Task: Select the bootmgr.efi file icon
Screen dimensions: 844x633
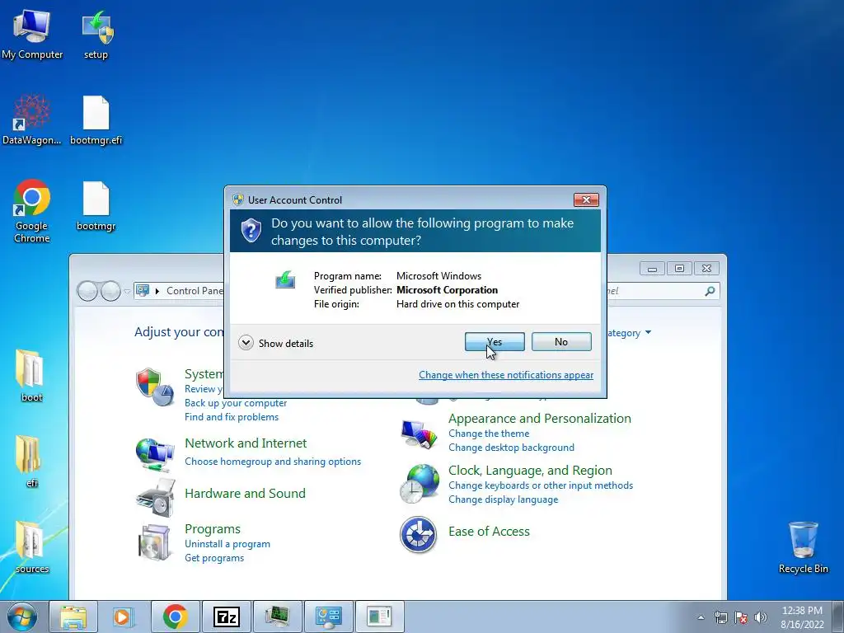Action: pyautogui.click(x=96, y=119)
